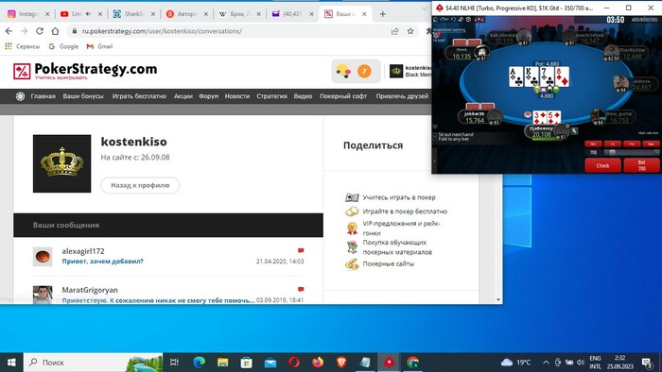Open the Играть бесплатно menu item
This screenshot has width=662, height=372.
pyautogui.click(x=139, y=96)
